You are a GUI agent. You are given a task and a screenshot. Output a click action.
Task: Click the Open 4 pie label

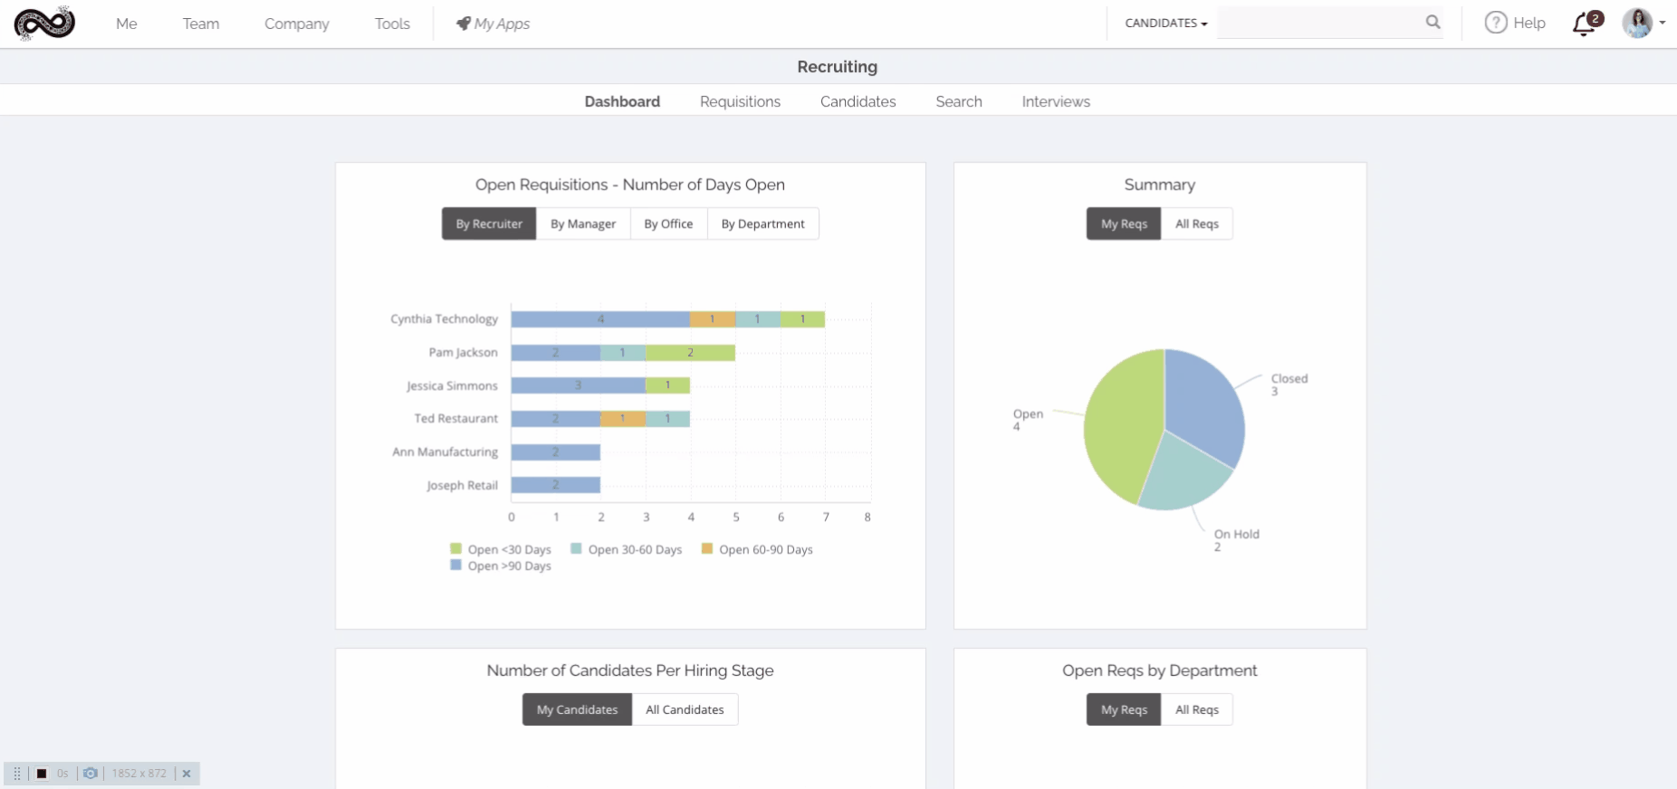click(1028, 420)
